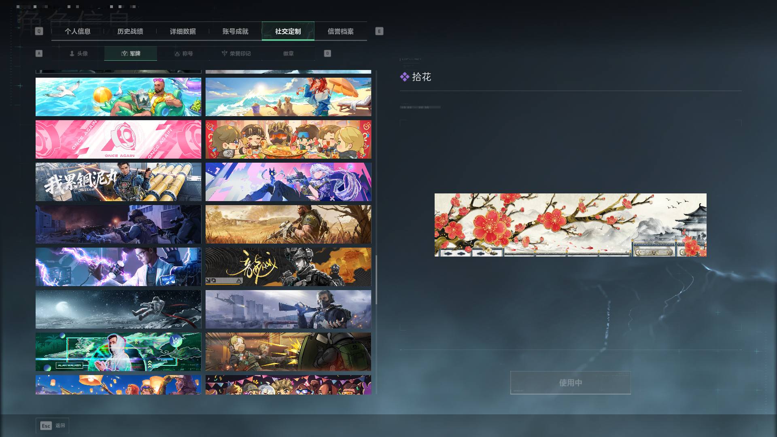Switch to 历史战绩 tab
Screen dimensions: 777x437
[x=130, y=31]
